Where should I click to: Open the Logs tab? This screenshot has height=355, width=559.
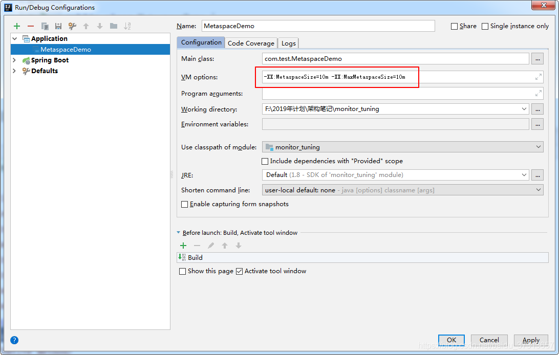289,43
